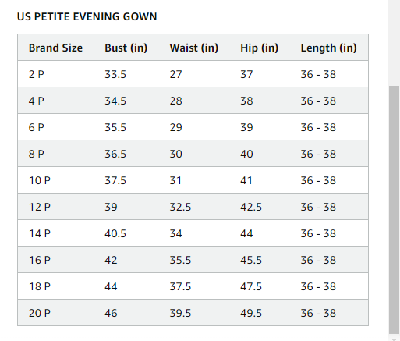Click the 8 P waist value 30
Viewport: 400px width, 341px height.
pyautogui.click(x=176, y=154)
